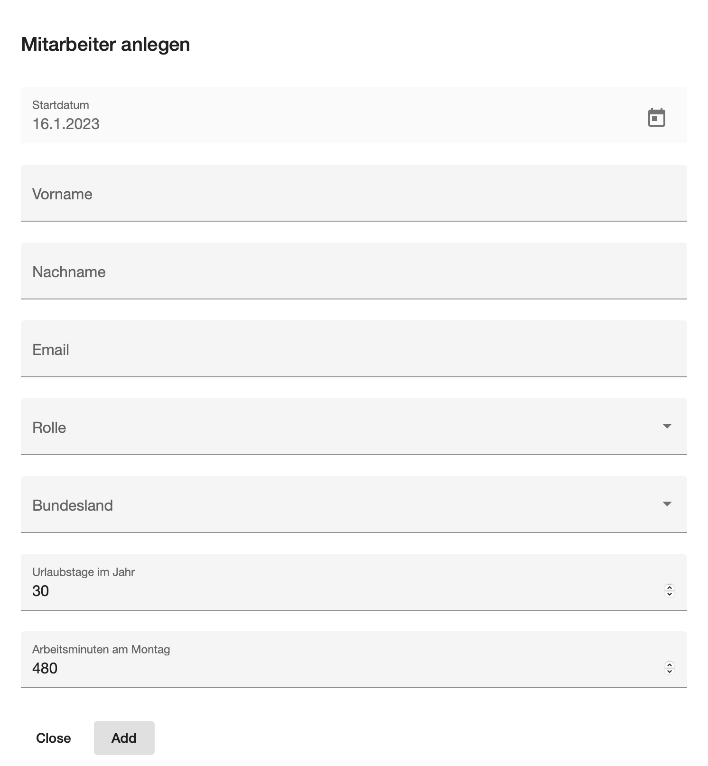Viewport: 708px width, 766px height.
Task: Expand the Rolle dropdown arrow
Action: [667, 426]
